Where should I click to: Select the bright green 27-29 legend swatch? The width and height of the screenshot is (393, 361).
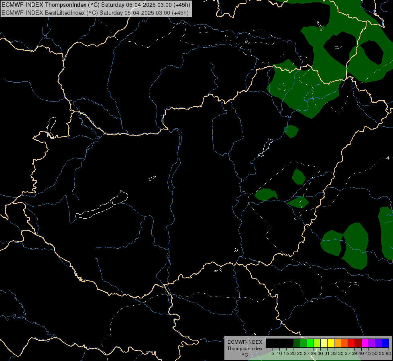click(x=310, y=343)
